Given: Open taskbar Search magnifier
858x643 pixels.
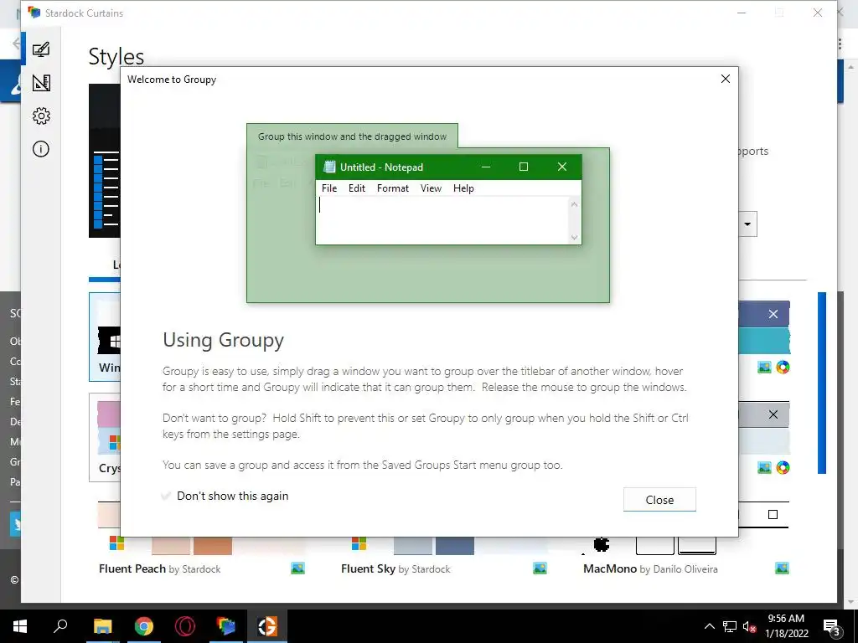Looking at the screenshot, I should (60, 626).
